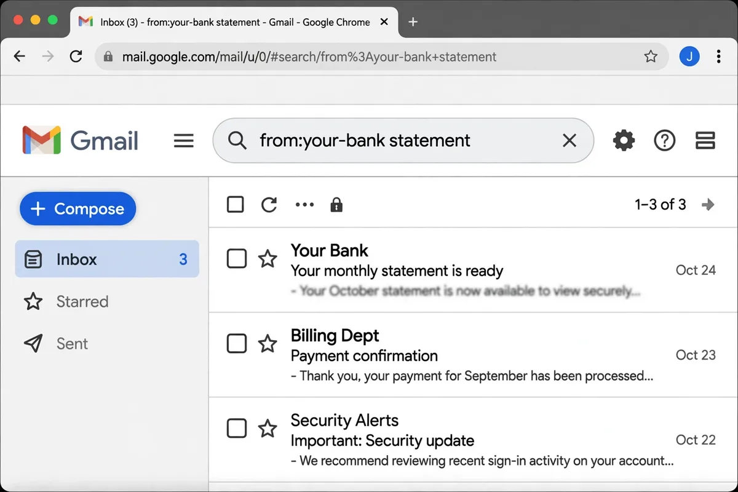Select the Billing Dept email checkbox
738x492 pixels.
coord(237,343)
